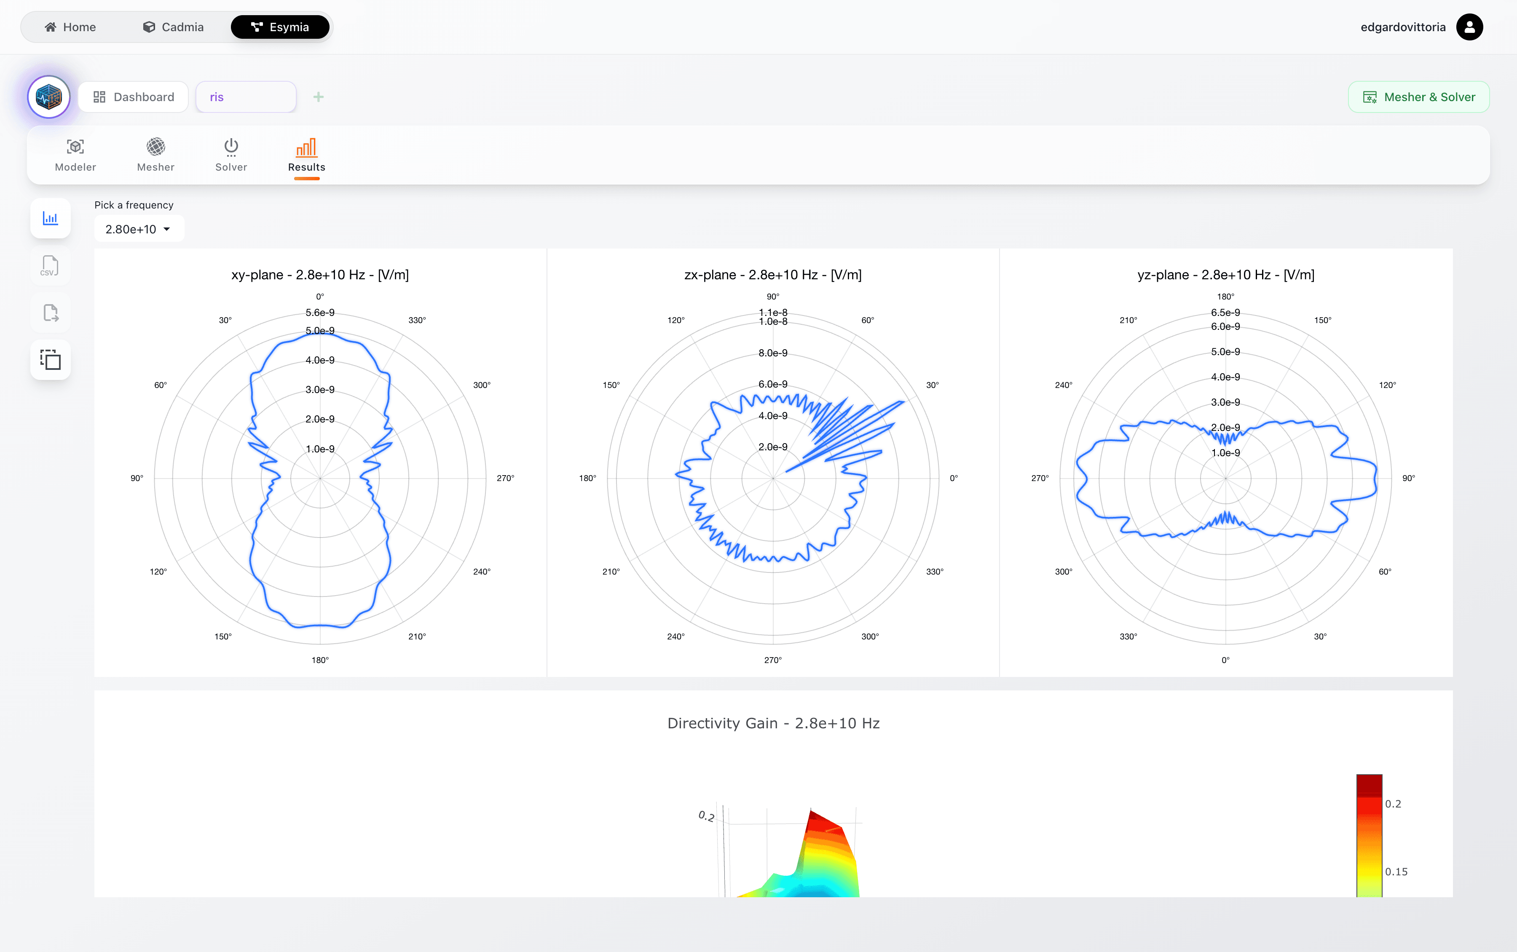
Task: Click the file export sidebar icon
Action: 50,312
